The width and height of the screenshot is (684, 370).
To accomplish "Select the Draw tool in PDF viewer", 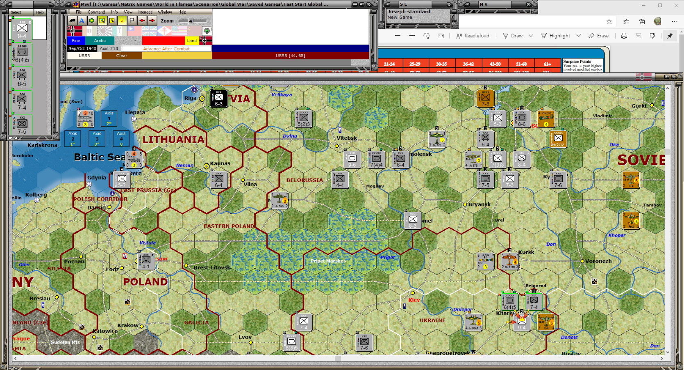I will (513, 36).
